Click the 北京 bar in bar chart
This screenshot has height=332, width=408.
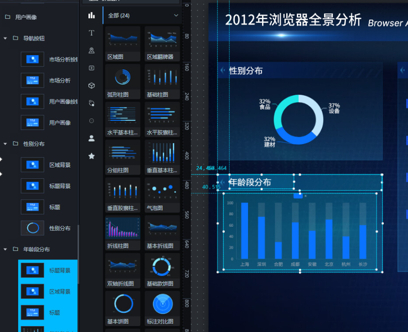pos(329,239)
